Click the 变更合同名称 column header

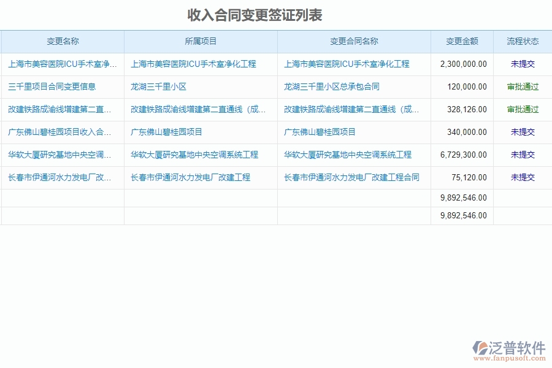(x=353, y=41)
